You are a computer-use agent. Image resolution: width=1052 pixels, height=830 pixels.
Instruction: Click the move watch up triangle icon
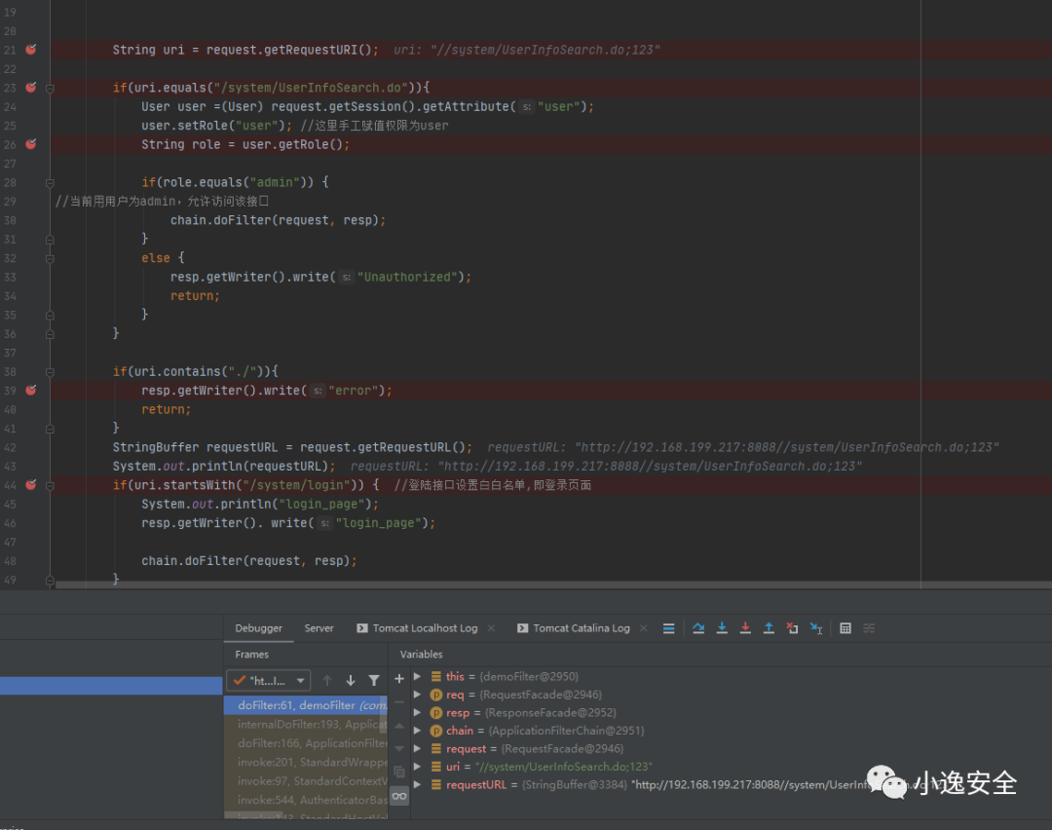click(399, 726)
